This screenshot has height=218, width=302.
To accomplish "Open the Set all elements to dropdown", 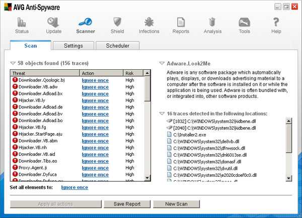I will (74, 187).
